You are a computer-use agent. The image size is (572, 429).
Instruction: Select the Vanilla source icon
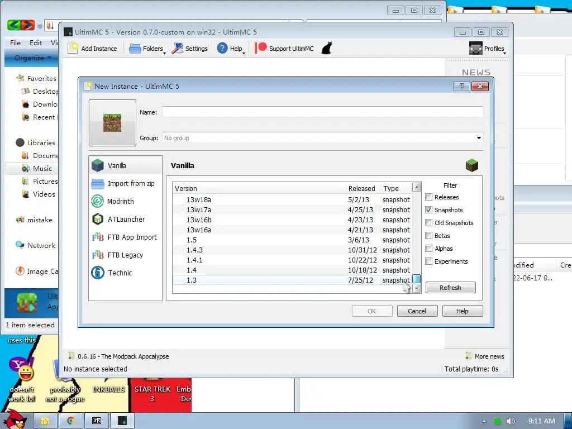(x=98, y=165)
